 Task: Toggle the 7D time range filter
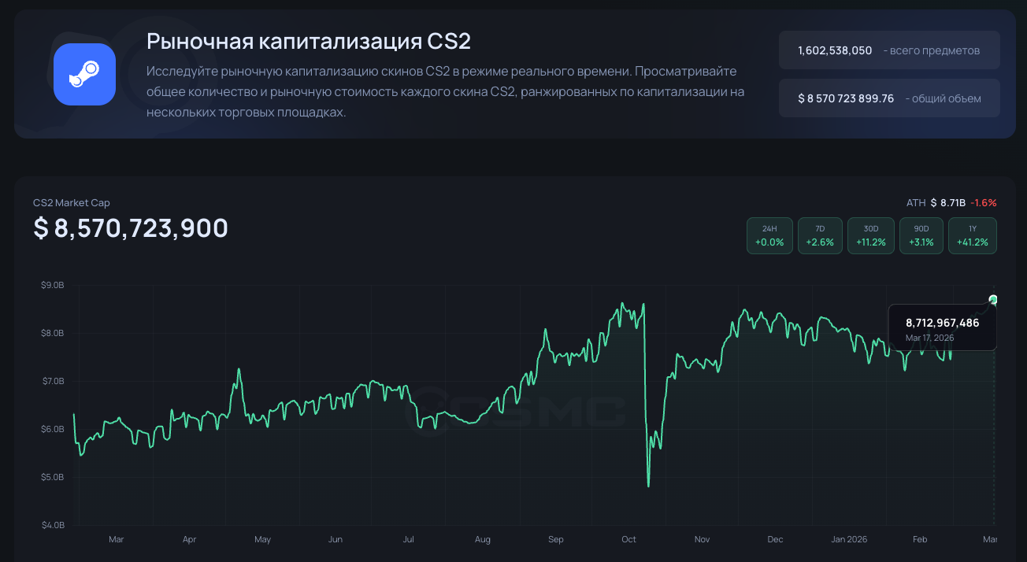(x=820, y=235)
